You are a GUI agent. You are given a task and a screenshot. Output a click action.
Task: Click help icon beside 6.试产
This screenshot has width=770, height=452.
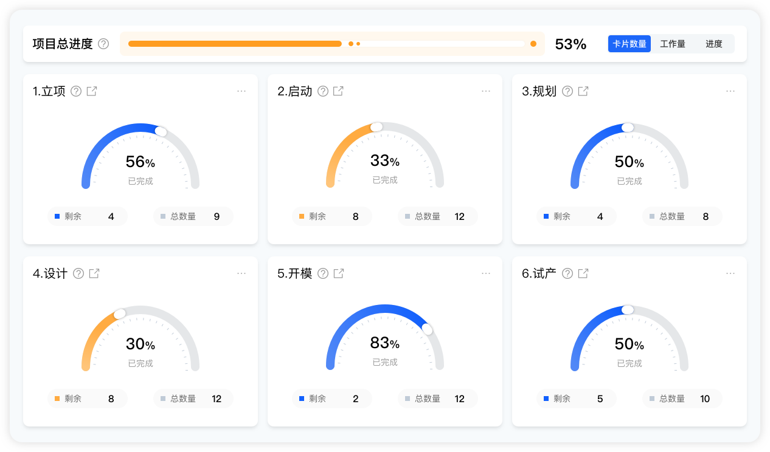tap(567, 273)
